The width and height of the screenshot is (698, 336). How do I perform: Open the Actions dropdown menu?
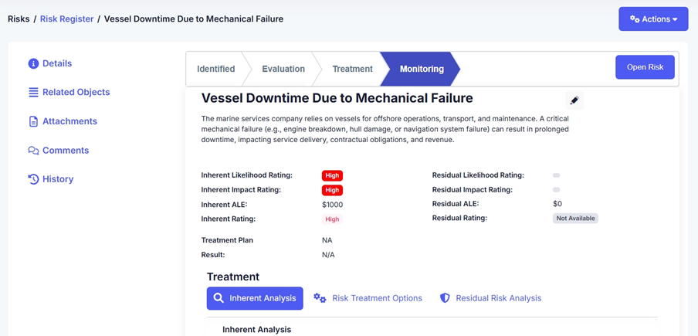pyautogui.click(x=653, y=19)
